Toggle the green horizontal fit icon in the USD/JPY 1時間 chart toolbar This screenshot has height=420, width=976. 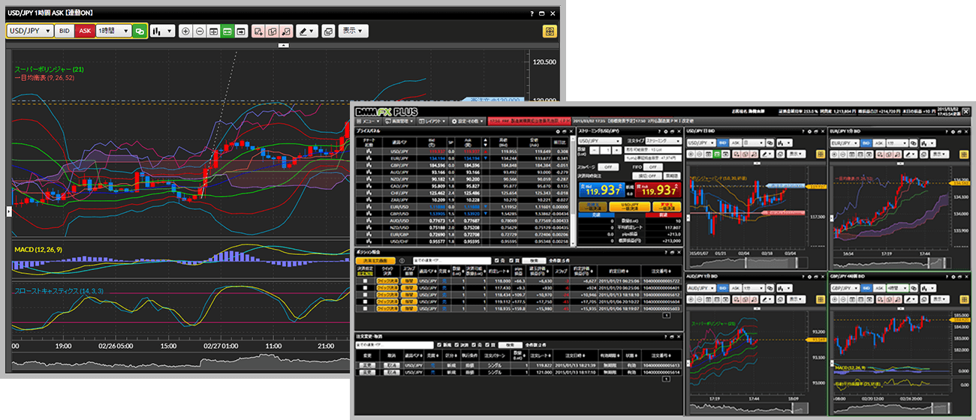[x=227, y=31]
